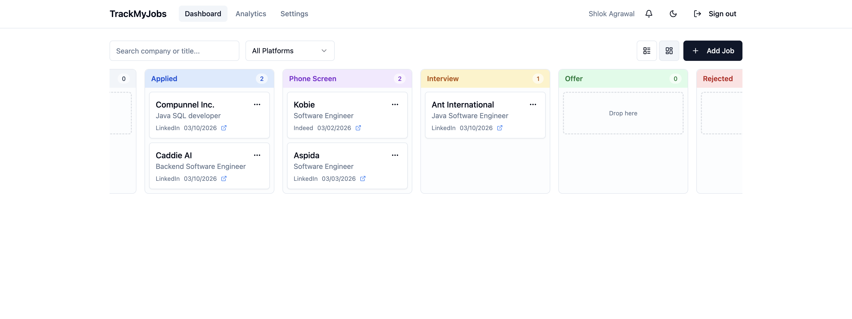Switch to list view layout
Image resolution: width=852 pixels, height=319 pixels.
647,51
